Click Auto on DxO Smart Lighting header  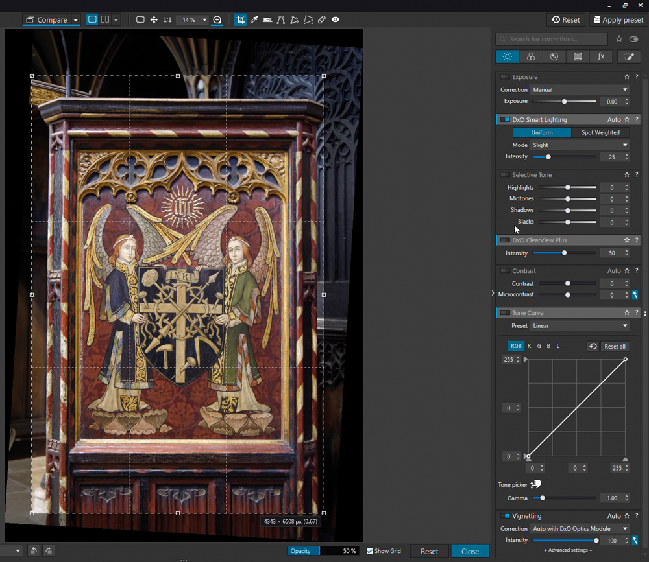[614, 119]
